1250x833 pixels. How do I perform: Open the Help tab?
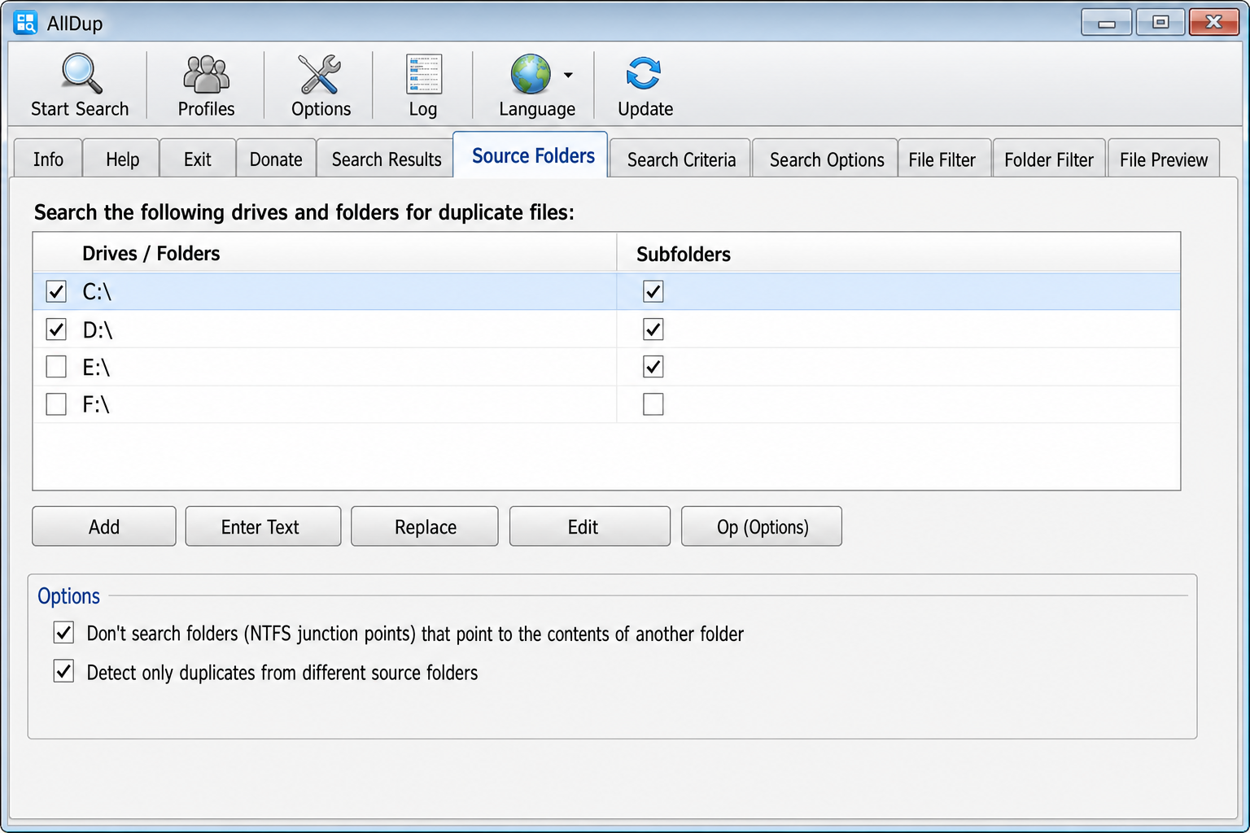tap(122, 159)
